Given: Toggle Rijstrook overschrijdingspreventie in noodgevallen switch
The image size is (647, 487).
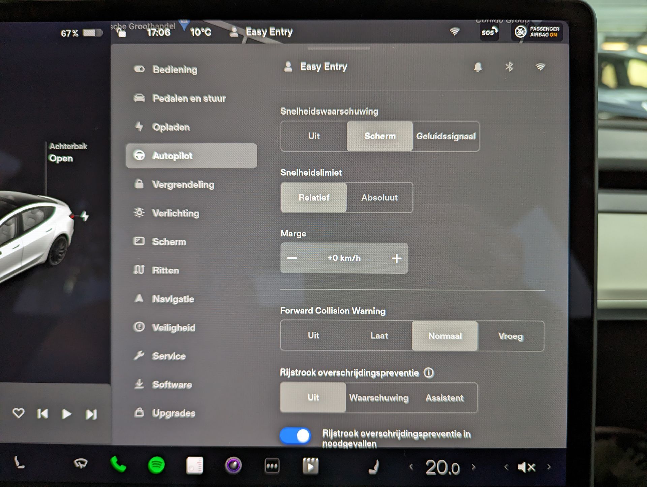Looking at the screenshot, I should (x=295, y=436).
